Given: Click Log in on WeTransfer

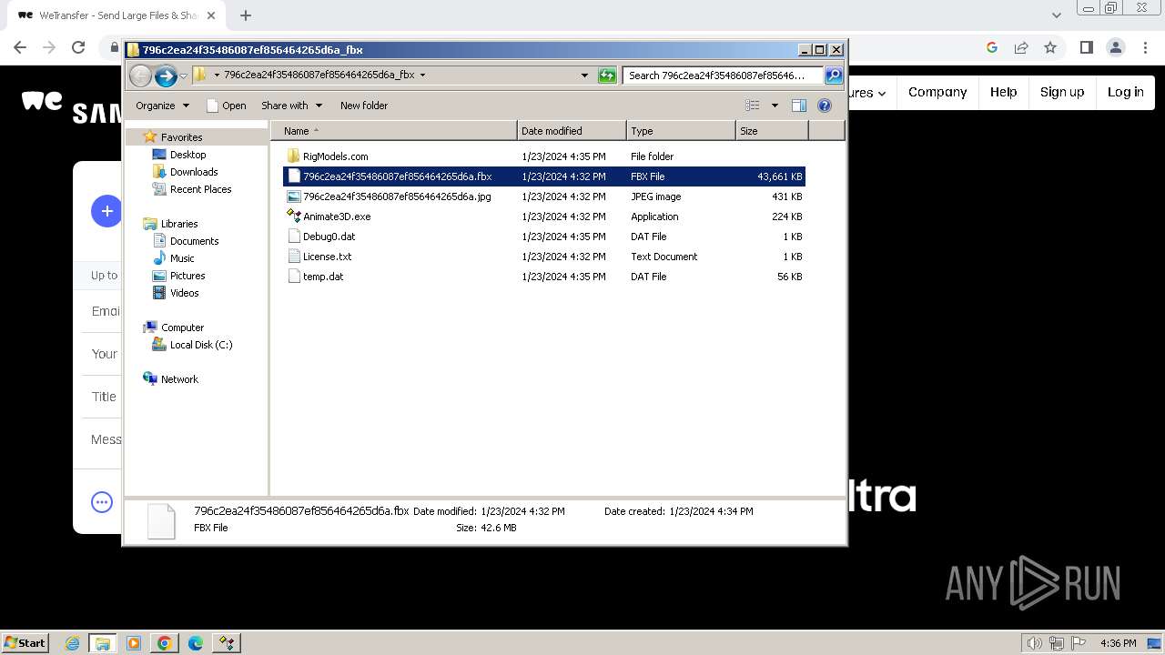Looking at the screenshot, I should tap(1125, 92).
